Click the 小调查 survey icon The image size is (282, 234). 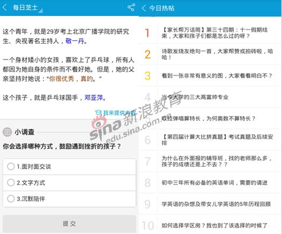(7, 132)
